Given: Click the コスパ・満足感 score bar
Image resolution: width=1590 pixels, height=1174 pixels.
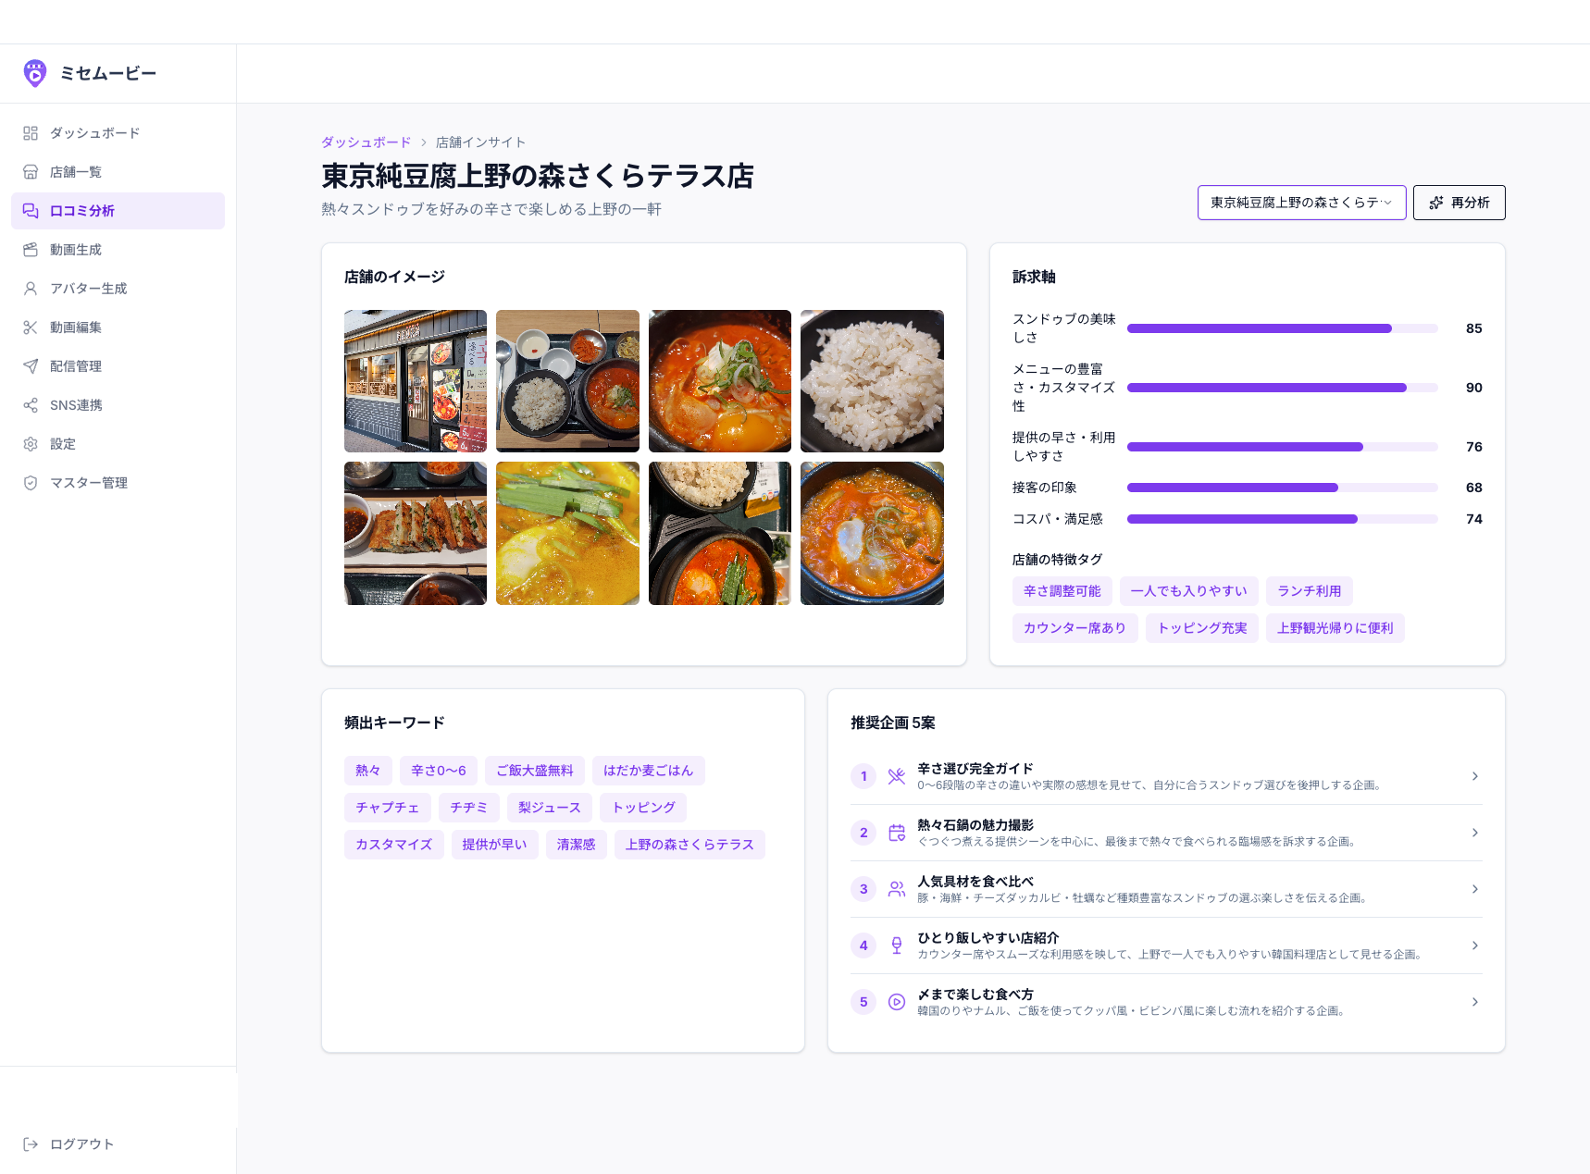Looking at the screenshot, I should 1282,519.
